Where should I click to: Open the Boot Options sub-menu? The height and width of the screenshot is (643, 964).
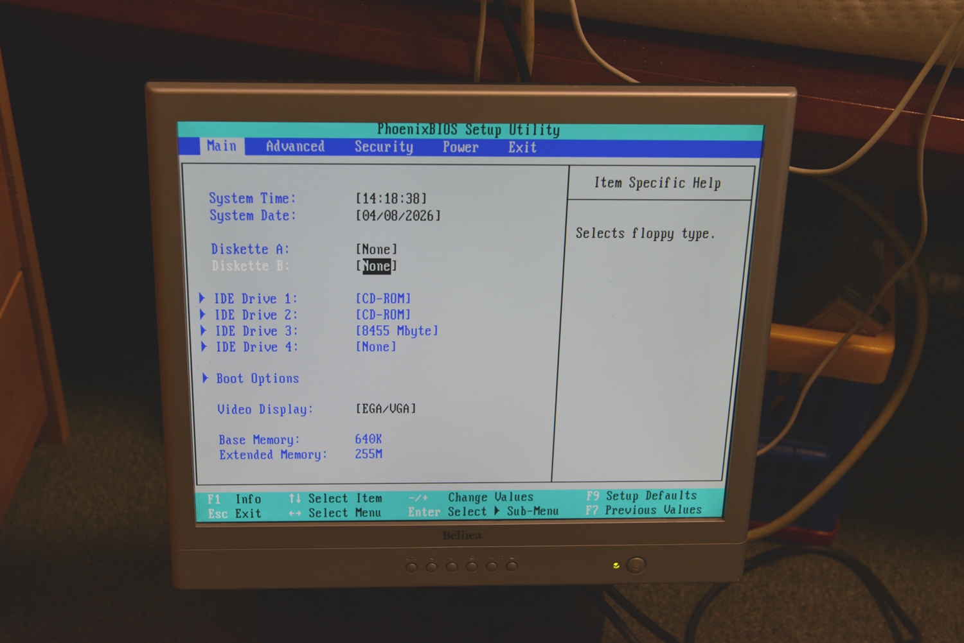point(257,378)
